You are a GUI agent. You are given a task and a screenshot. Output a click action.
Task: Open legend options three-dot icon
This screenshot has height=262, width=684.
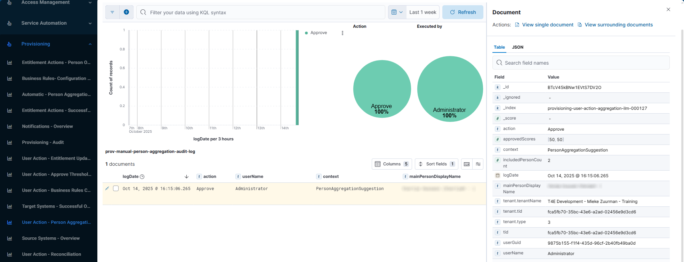click(x=343, y=33)
